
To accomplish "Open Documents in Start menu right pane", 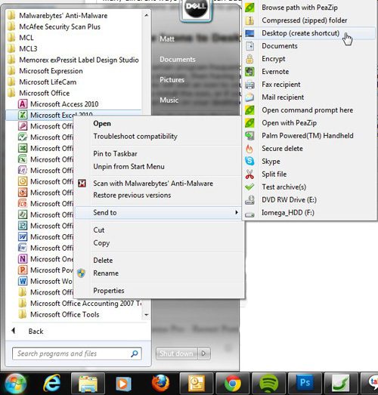I will [x=178, y=59].
